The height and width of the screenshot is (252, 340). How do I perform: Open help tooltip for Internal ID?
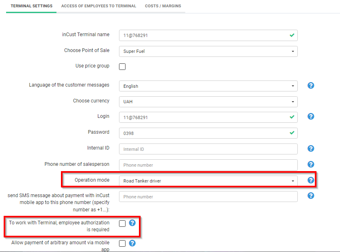tap(311, 148)
